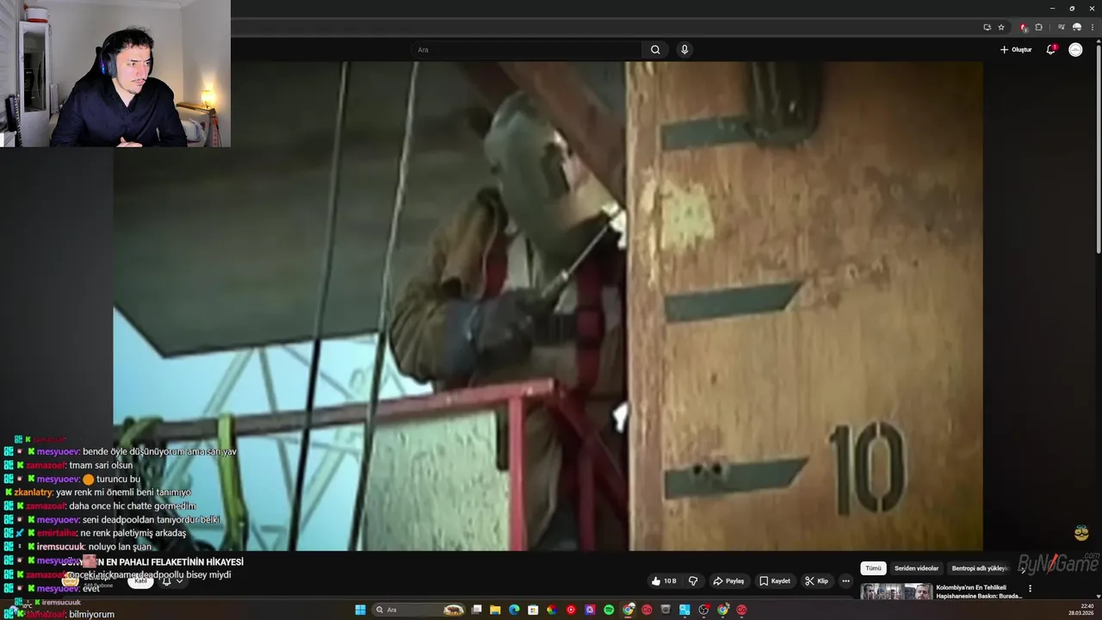Open YouTube Music taskbar icon
This screenshot has height=620, width=1102.
[x=571, y=610]
